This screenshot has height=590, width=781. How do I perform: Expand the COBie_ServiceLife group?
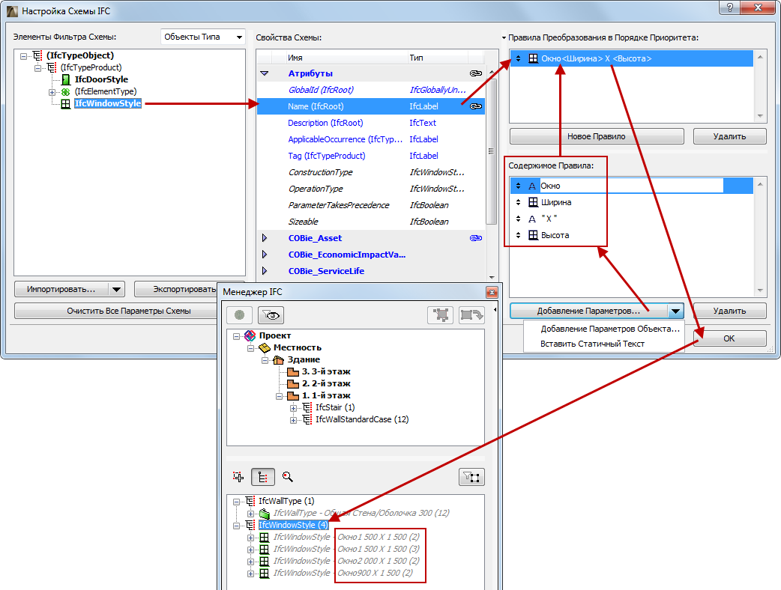pos(265,271)
